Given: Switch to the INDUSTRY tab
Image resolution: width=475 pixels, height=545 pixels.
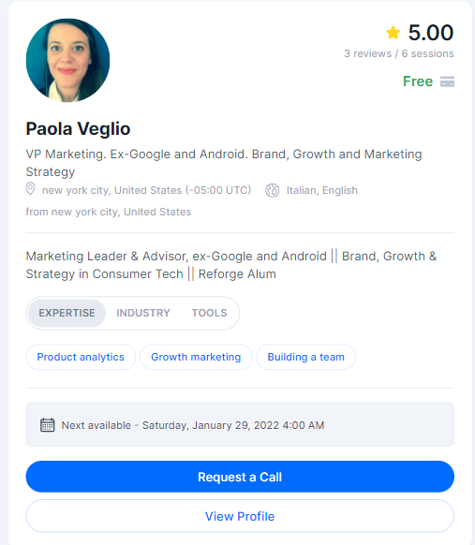Looking at the screenshot, I should coord(143,313).
